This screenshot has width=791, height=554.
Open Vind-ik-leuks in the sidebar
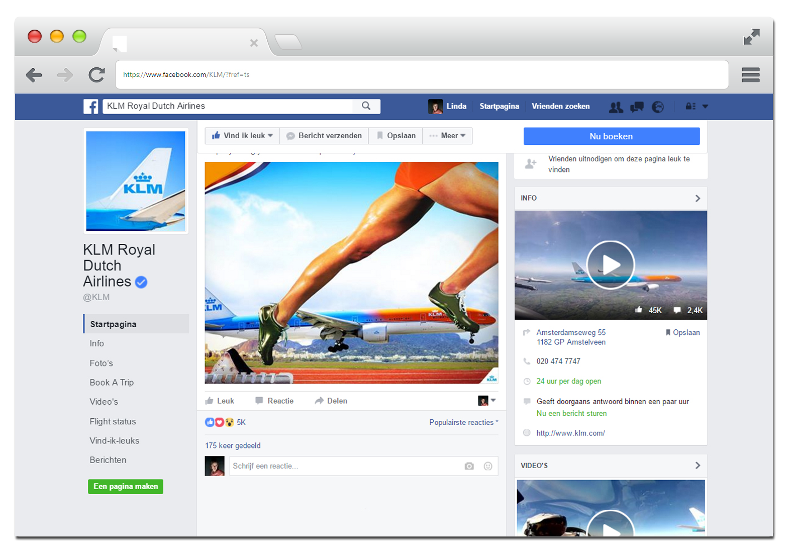pyautogui.click(x=115, y=441)
